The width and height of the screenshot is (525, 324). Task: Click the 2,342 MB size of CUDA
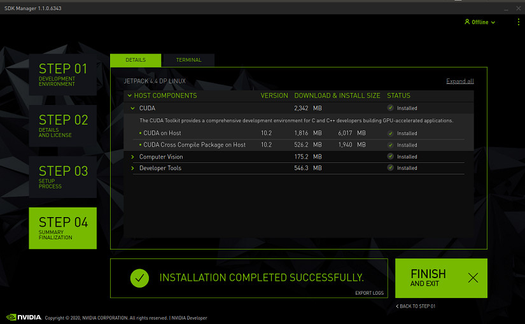tap(308, 108)
